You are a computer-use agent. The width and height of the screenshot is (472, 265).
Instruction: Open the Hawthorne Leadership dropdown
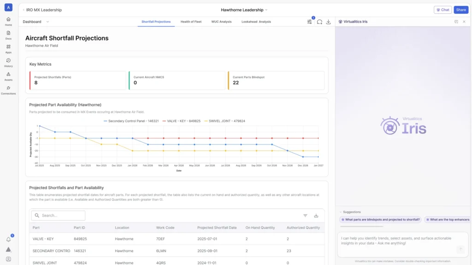click(x=244, y=10)
